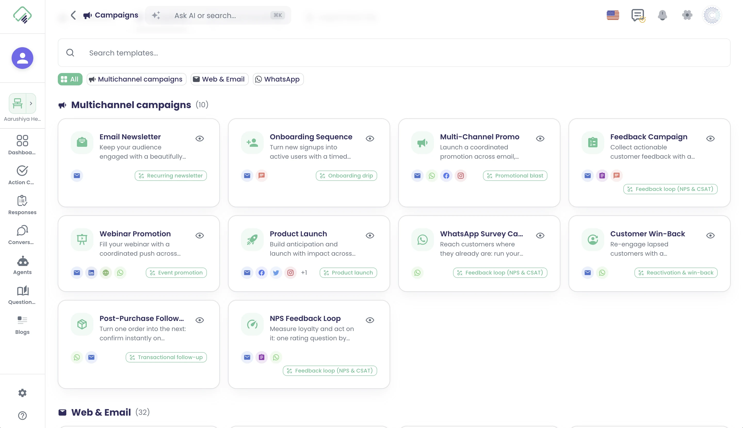Image resolution: width=743 pixels, height=428 pixels.
Task: Open the feedback chat icon in header
Action: (x=638, y=15)
